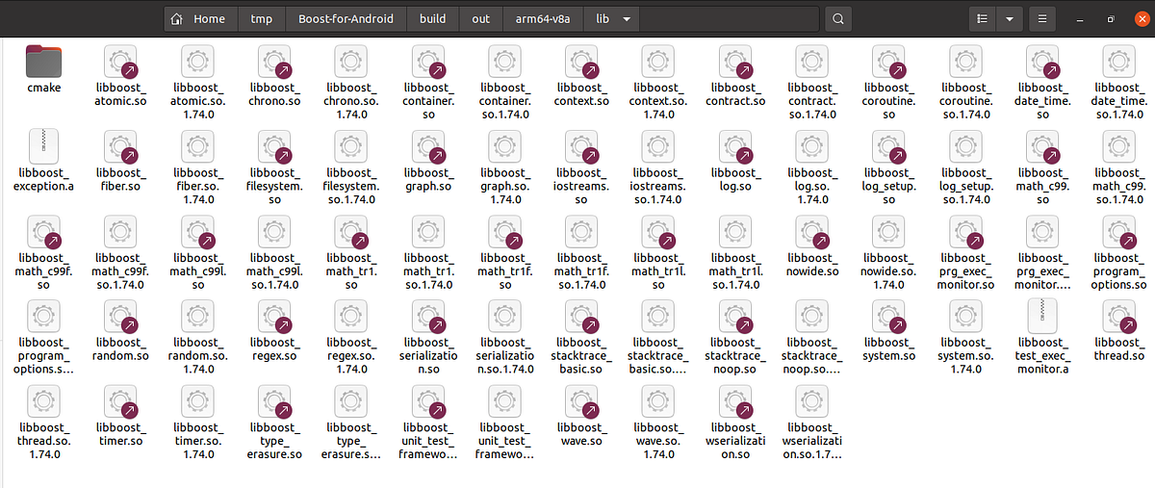This screenshot has height=488, width=1155.
Task: Select libboost_test_exec_monitor.a archive icon
Action: pyautogui.click(x=1043, y=315)
